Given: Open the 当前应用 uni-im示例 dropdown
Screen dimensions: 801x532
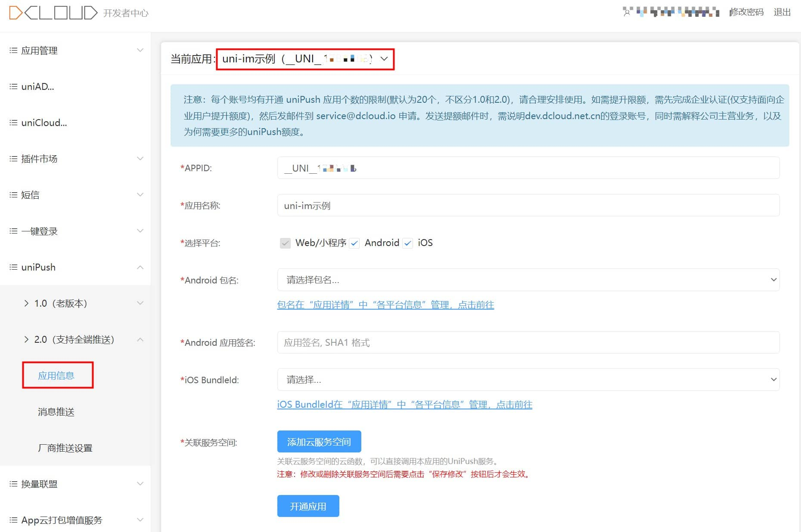Looking at the screenshot, I should (305, 59).
